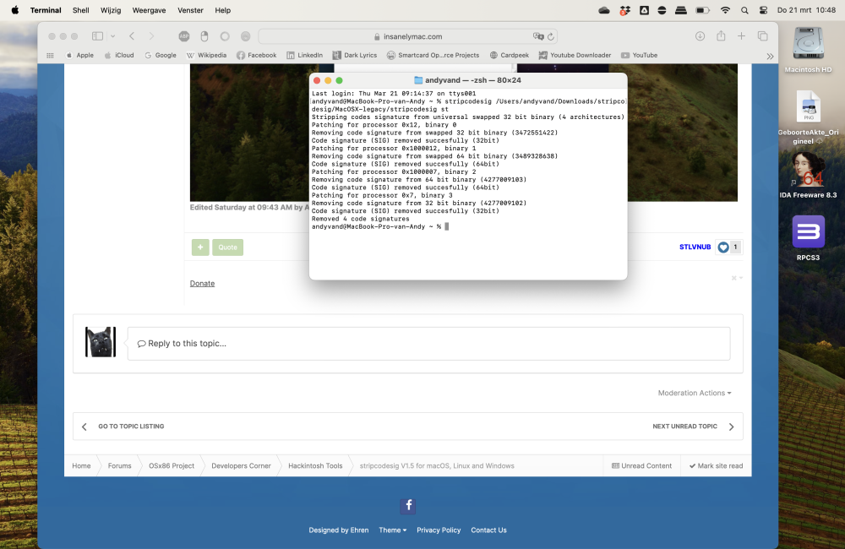Open the Venster menu

pos(190,10)
